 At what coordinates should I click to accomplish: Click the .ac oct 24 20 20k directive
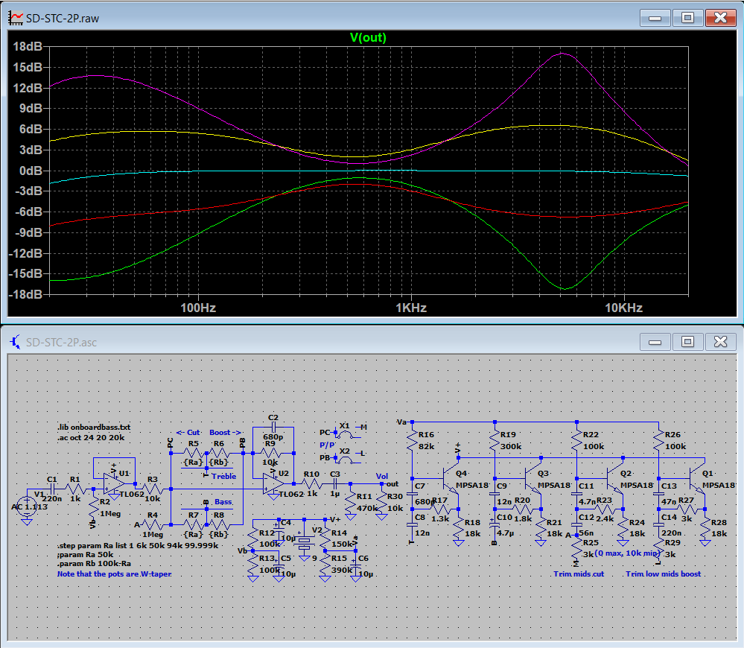tap(91, 437)
